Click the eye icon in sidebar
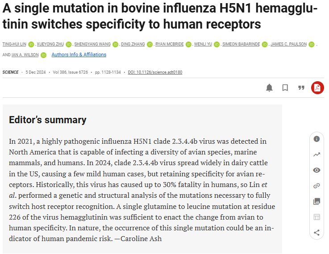Image resolution: width=329 pixels, height=254 pixels. coord(317,170)
